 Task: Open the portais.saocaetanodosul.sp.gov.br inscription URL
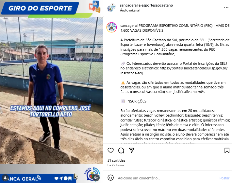coord(174,70)
